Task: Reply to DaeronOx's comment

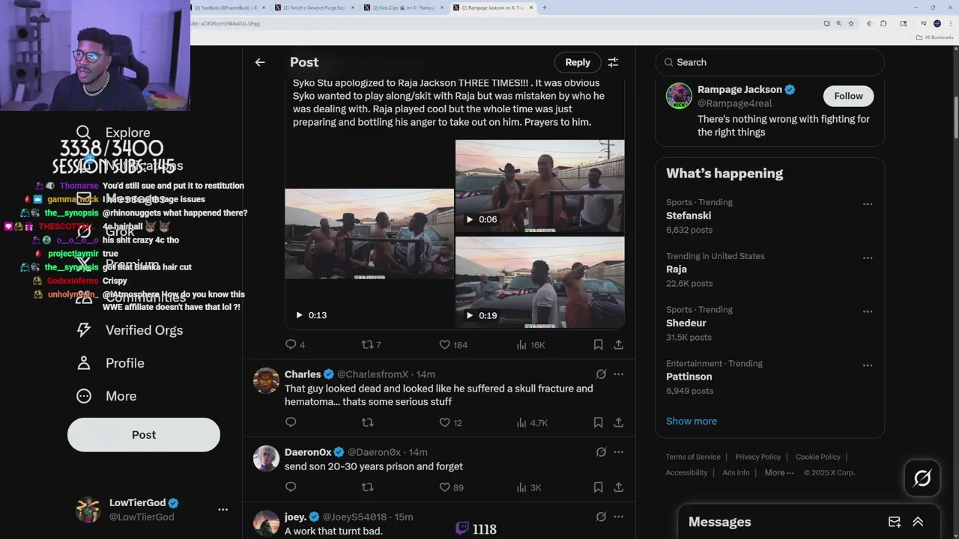Action: [291, 487]
